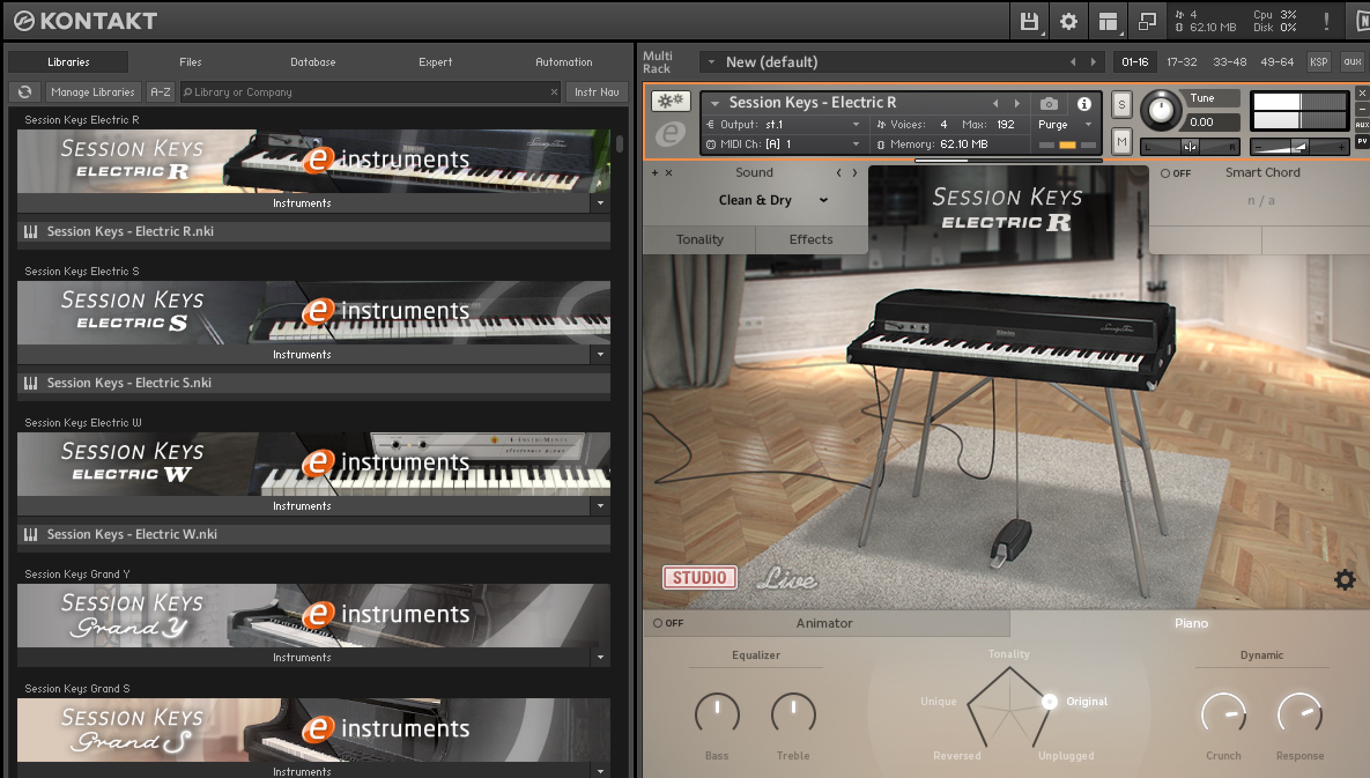
Task: Select previous Sound preset arrow
Action: coord(839,173)
